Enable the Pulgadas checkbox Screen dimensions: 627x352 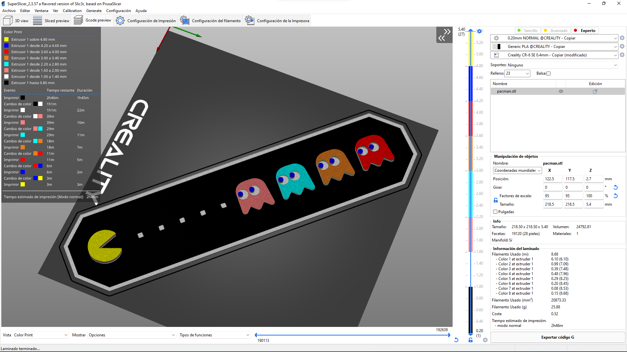(495, 212)
